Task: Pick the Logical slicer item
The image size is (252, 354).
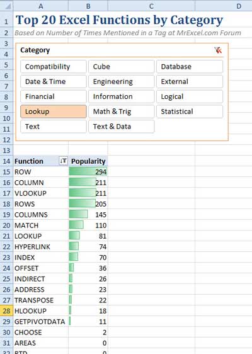Action: [190, 96]
